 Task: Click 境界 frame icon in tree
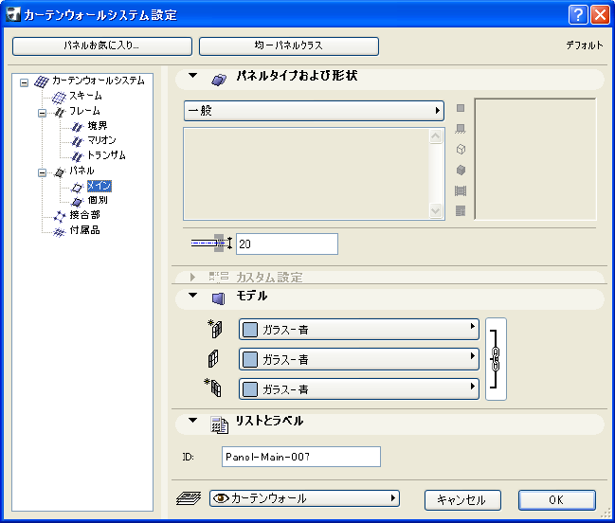78,127
